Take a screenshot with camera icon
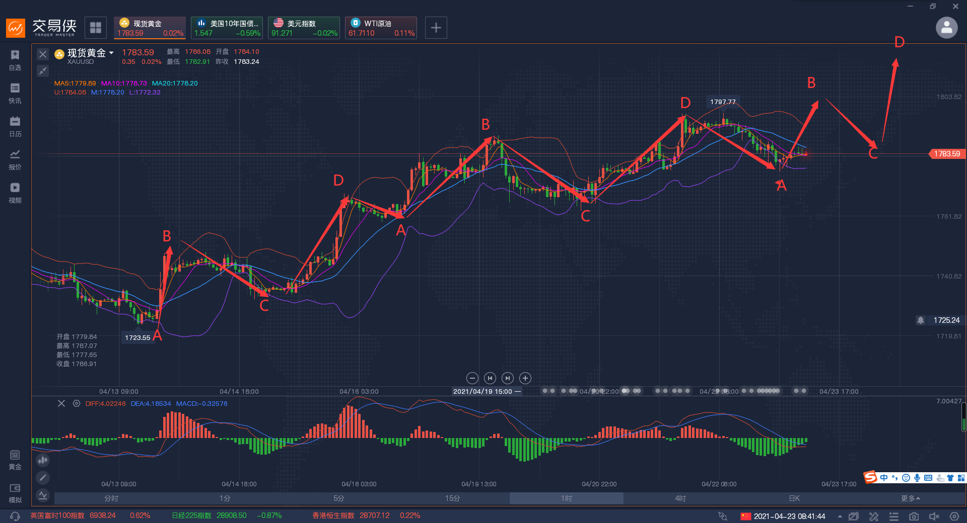Viewport: 967px width, 523px height. (914, 516)
